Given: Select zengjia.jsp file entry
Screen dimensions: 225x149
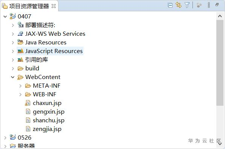Looking at the screenshot, I should tap(47, 129).
